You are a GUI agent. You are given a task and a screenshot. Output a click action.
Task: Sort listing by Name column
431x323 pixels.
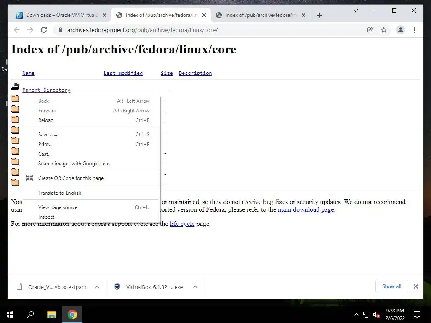coord(28,73)
